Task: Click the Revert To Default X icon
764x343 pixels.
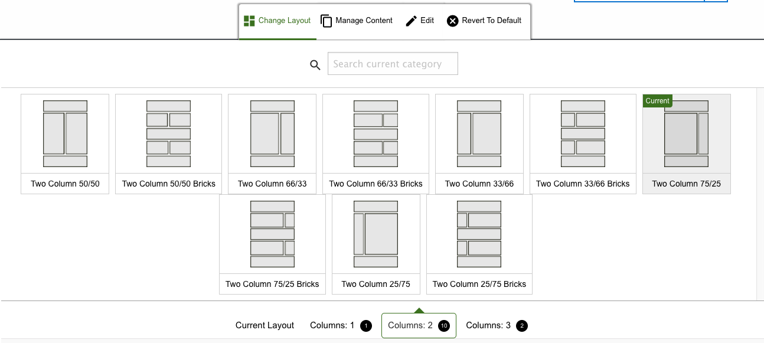Action: click(453, 21)
